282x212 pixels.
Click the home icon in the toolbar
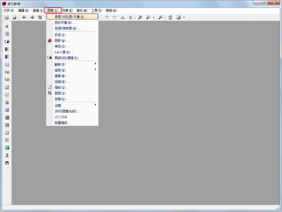tap(170, 17)
